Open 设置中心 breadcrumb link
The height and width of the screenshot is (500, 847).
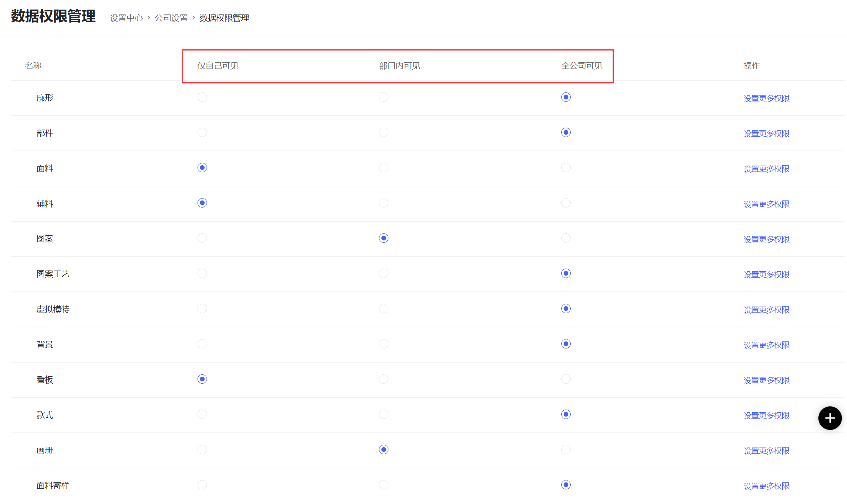tap(126, 18)
